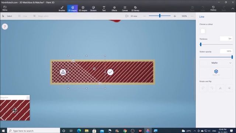Show hidden system tray icons
Screen dimensions: 236x133
tap(195, 131)
